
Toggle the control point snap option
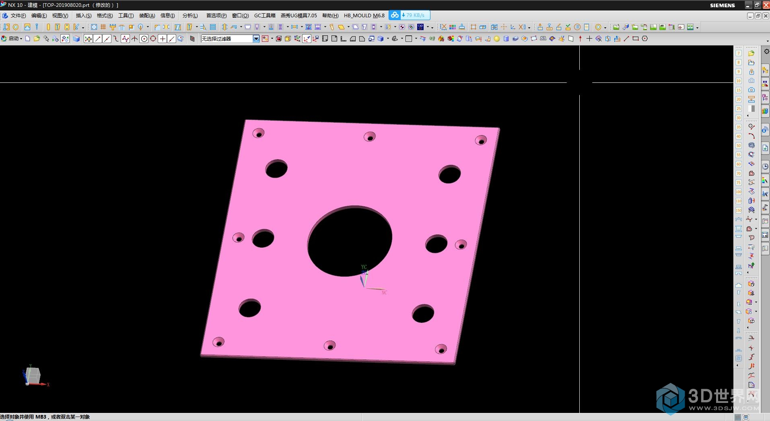pos(116,39)
